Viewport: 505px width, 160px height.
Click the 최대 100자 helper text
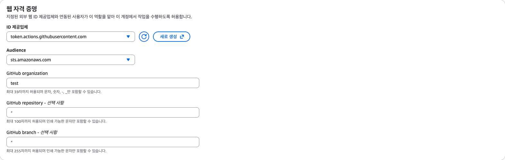click(x=56, y=121)
